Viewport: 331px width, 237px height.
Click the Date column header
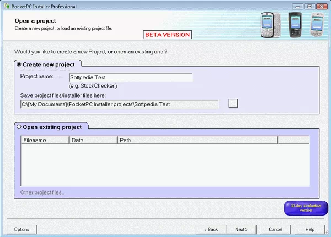(93, 140)
